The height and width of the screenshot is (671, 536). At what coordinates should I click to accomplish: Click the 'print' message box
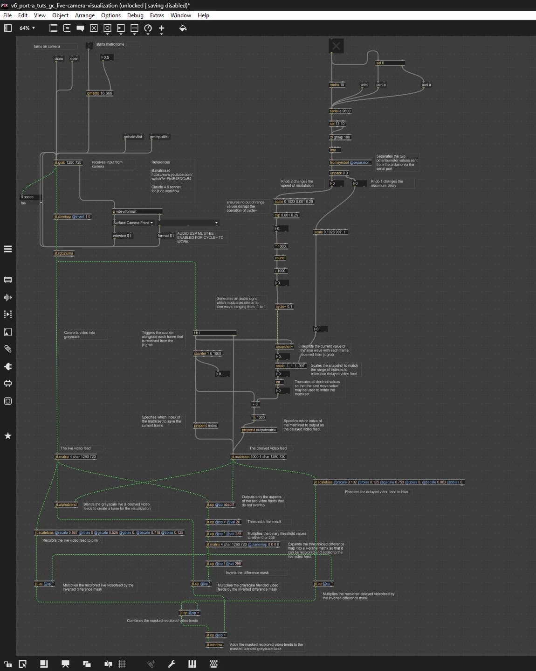coord(364,84)
